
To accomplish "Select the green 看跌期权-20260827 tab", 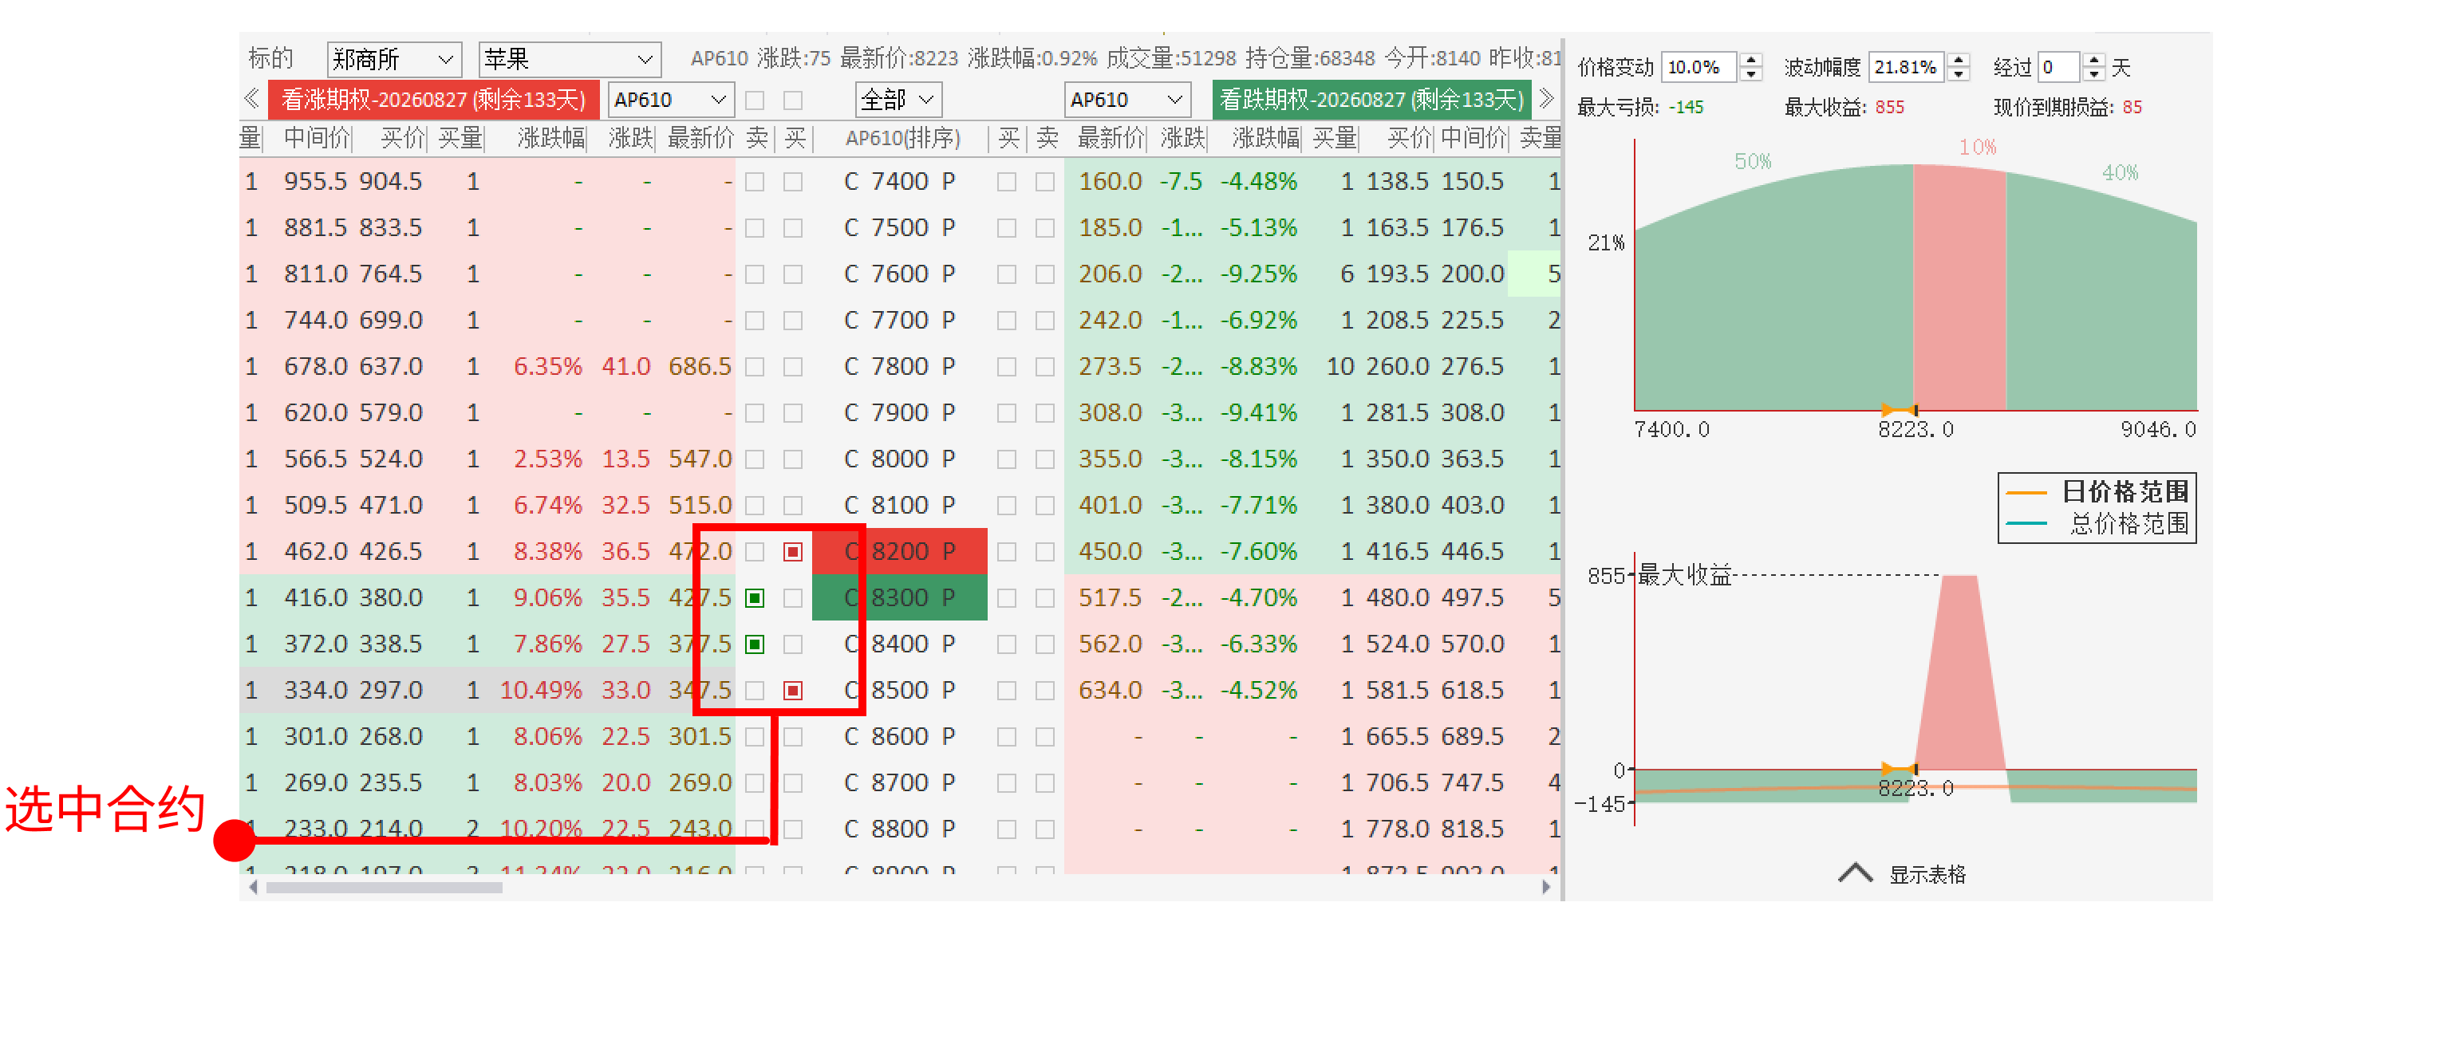I will point(1371,99).
